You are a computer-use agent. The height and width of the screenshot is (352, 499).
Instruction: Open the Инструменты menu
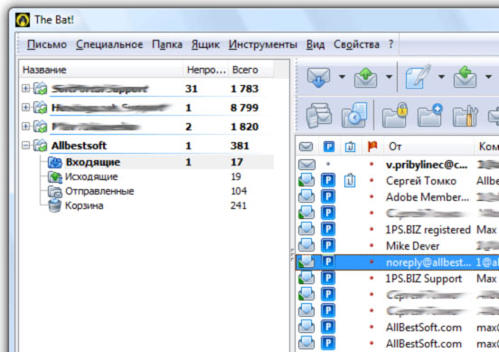(x=263, y=44)
